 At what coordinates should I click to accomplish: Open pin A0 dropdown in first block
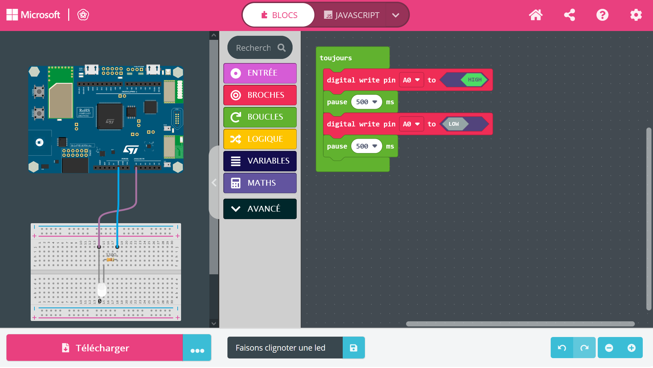pos(411,80)
